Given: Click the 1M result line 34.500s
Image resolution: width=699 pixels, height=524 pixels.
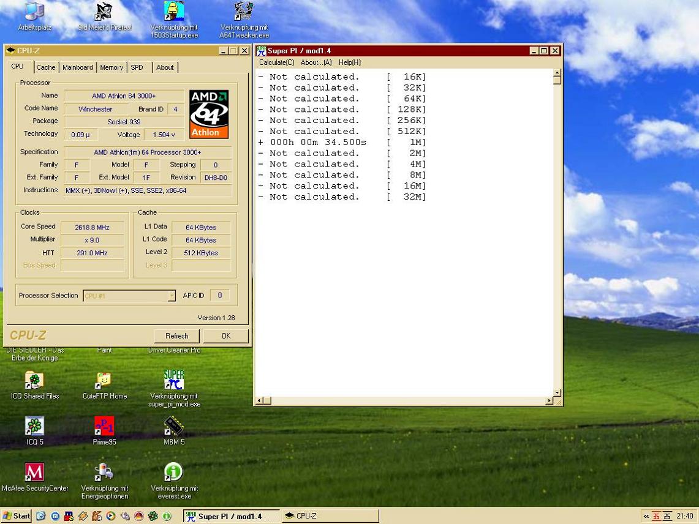Looking at the screenshot, I should 342,142.
